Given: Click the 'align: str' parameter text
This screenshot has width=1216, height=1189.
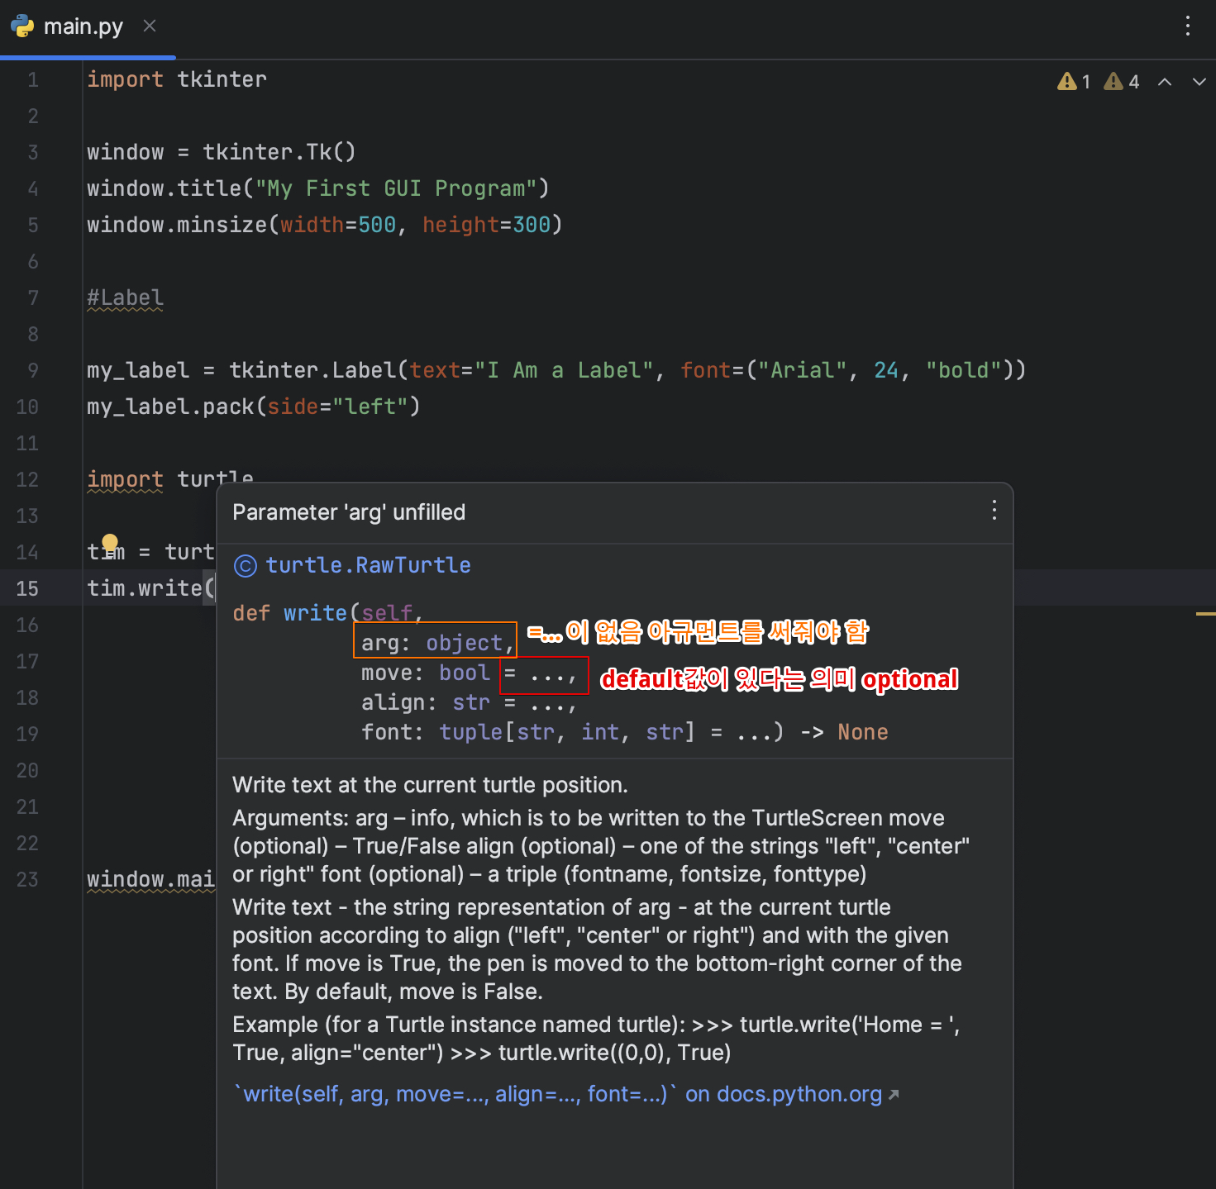Looking at the screenshot, I should (426, 702).
